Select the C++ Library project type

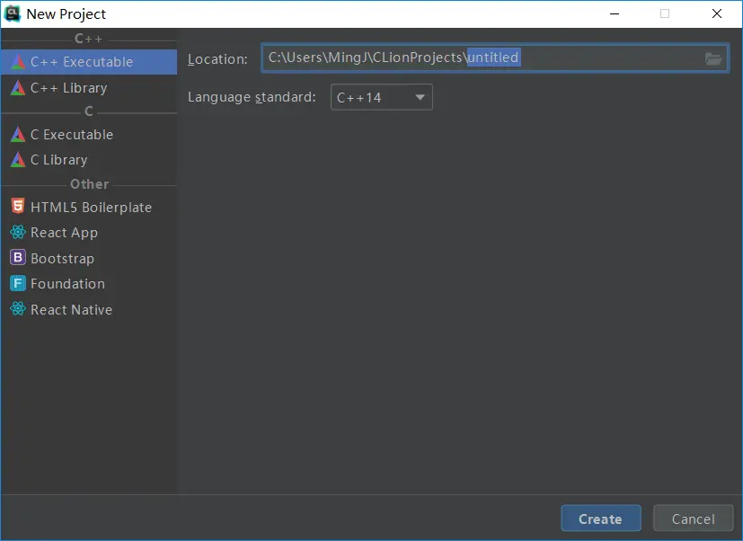(x=89, y=88)
